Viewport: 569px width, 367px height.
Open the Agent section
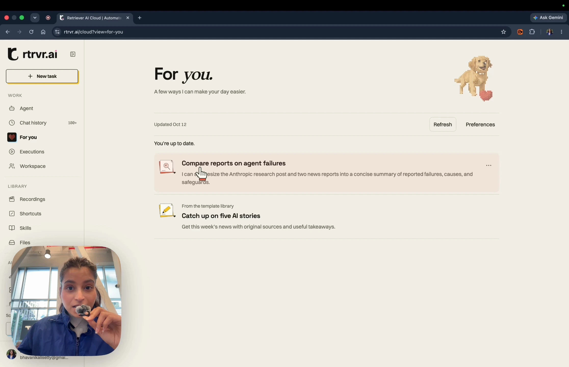(42, 108)
